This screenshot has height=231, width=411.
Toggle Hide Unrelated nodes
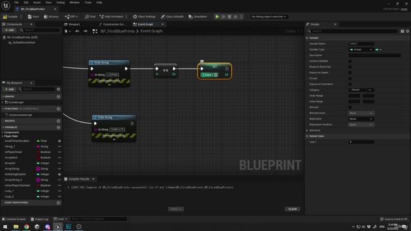point(111,17)
